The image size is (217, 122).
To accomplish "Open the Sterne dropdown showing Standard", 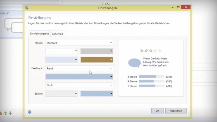I will (79, 43).
